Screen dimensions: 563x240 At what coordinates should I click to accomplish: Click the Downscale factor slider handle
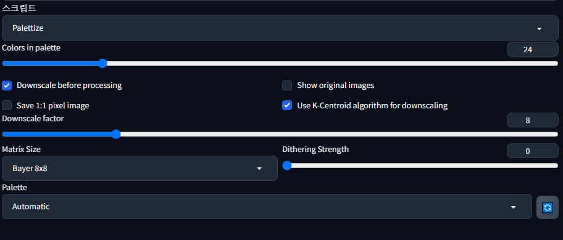pos(115,134)
